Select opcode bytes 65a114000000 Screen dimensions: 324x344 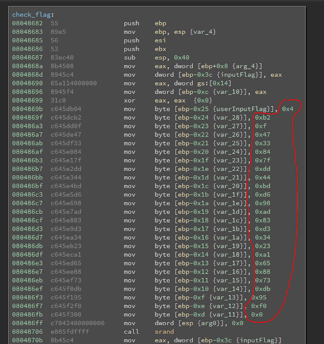point(74,83)
